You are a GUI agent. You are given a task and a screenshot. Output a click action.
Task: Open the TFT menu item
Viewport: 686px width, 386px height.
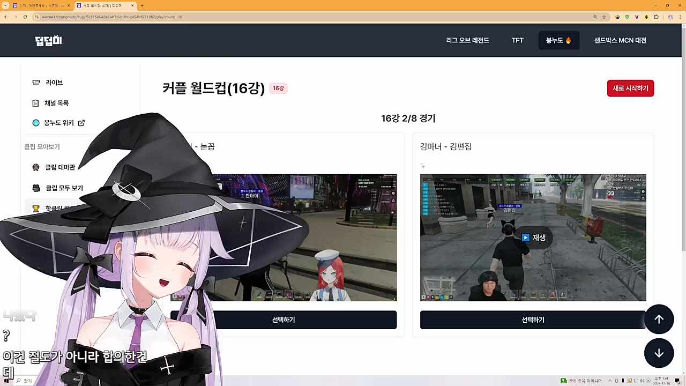pyautogui.click(x=517, y=40)
